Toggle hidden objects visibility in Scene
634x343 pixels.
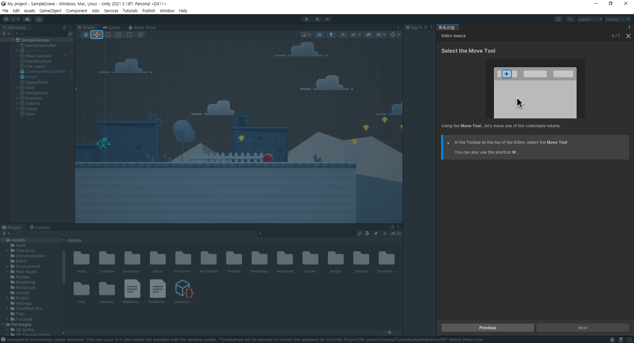point(369,35)
